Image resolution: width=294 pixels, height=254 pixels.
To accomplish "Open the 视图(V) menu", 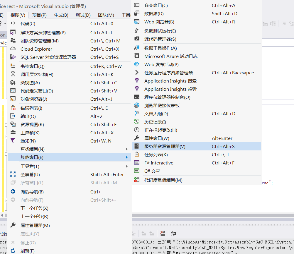I will [18, 15].
